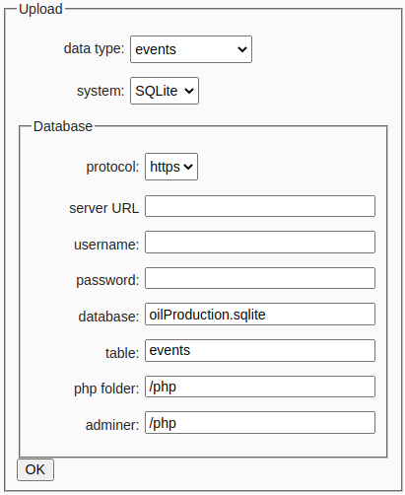Click the php folder label text
The height and width of the screenshot is (495, 405).
coord(106,389)
